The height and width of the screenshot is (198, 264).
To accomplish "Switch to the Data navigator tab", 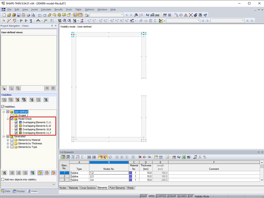I will (x=6, y=191).
